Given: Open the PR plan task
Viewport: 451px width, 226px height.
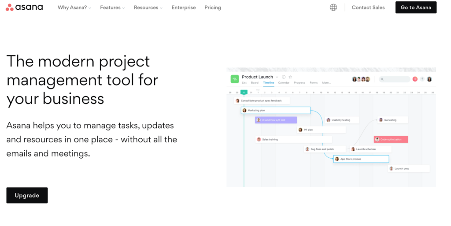Looking at the screenshot, I should [321, 130].
